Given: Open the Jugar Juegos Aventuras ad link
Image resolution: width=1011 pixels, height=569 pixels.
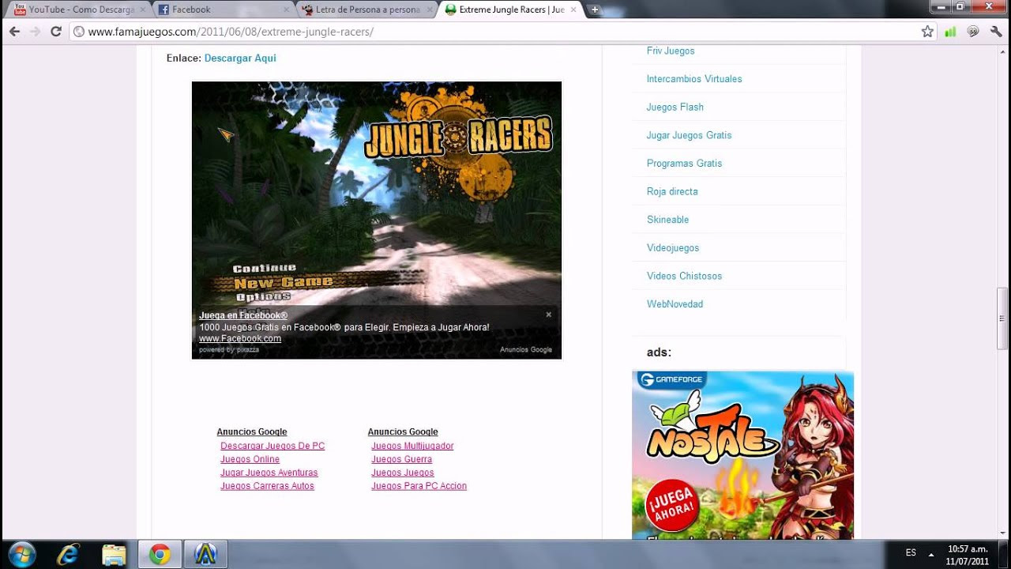Looking at the screenshot, I should [x=269, y=473].
